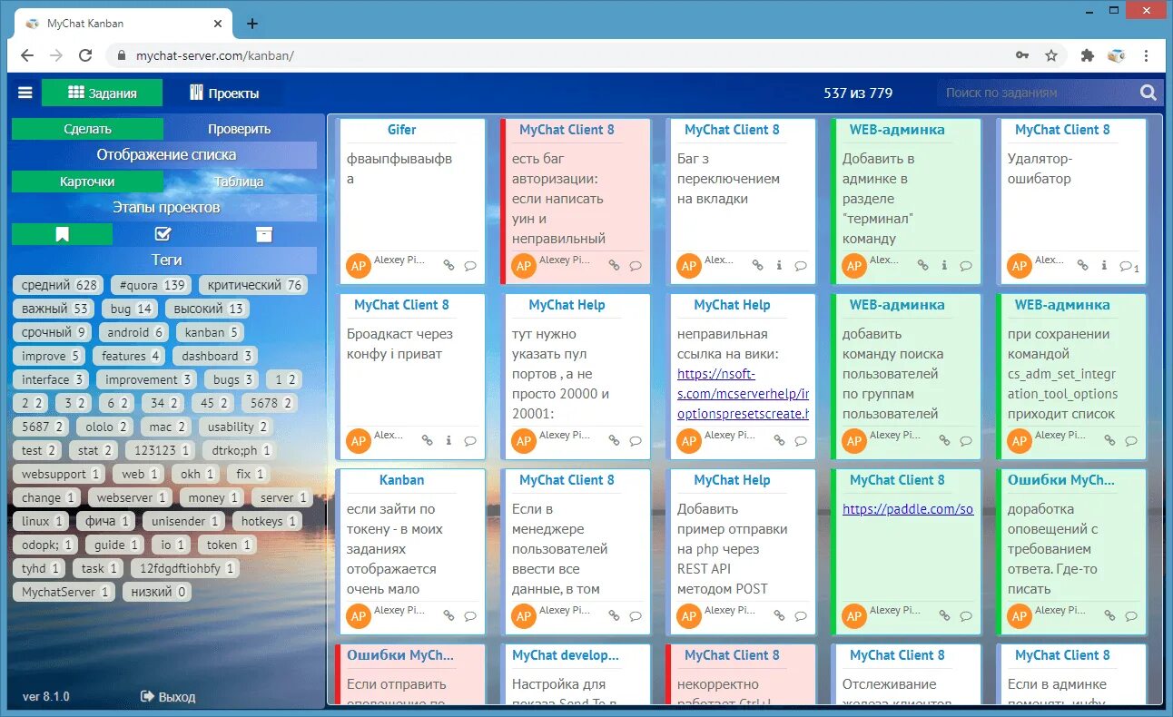Open the MyChat develop... card title
Viewport: 1173px width, 717px height.
coord(566,655)
